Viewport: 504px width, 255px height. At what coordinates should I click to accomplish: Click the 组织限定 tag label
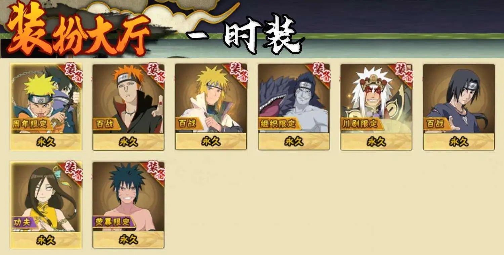click(x=278, y=123)
